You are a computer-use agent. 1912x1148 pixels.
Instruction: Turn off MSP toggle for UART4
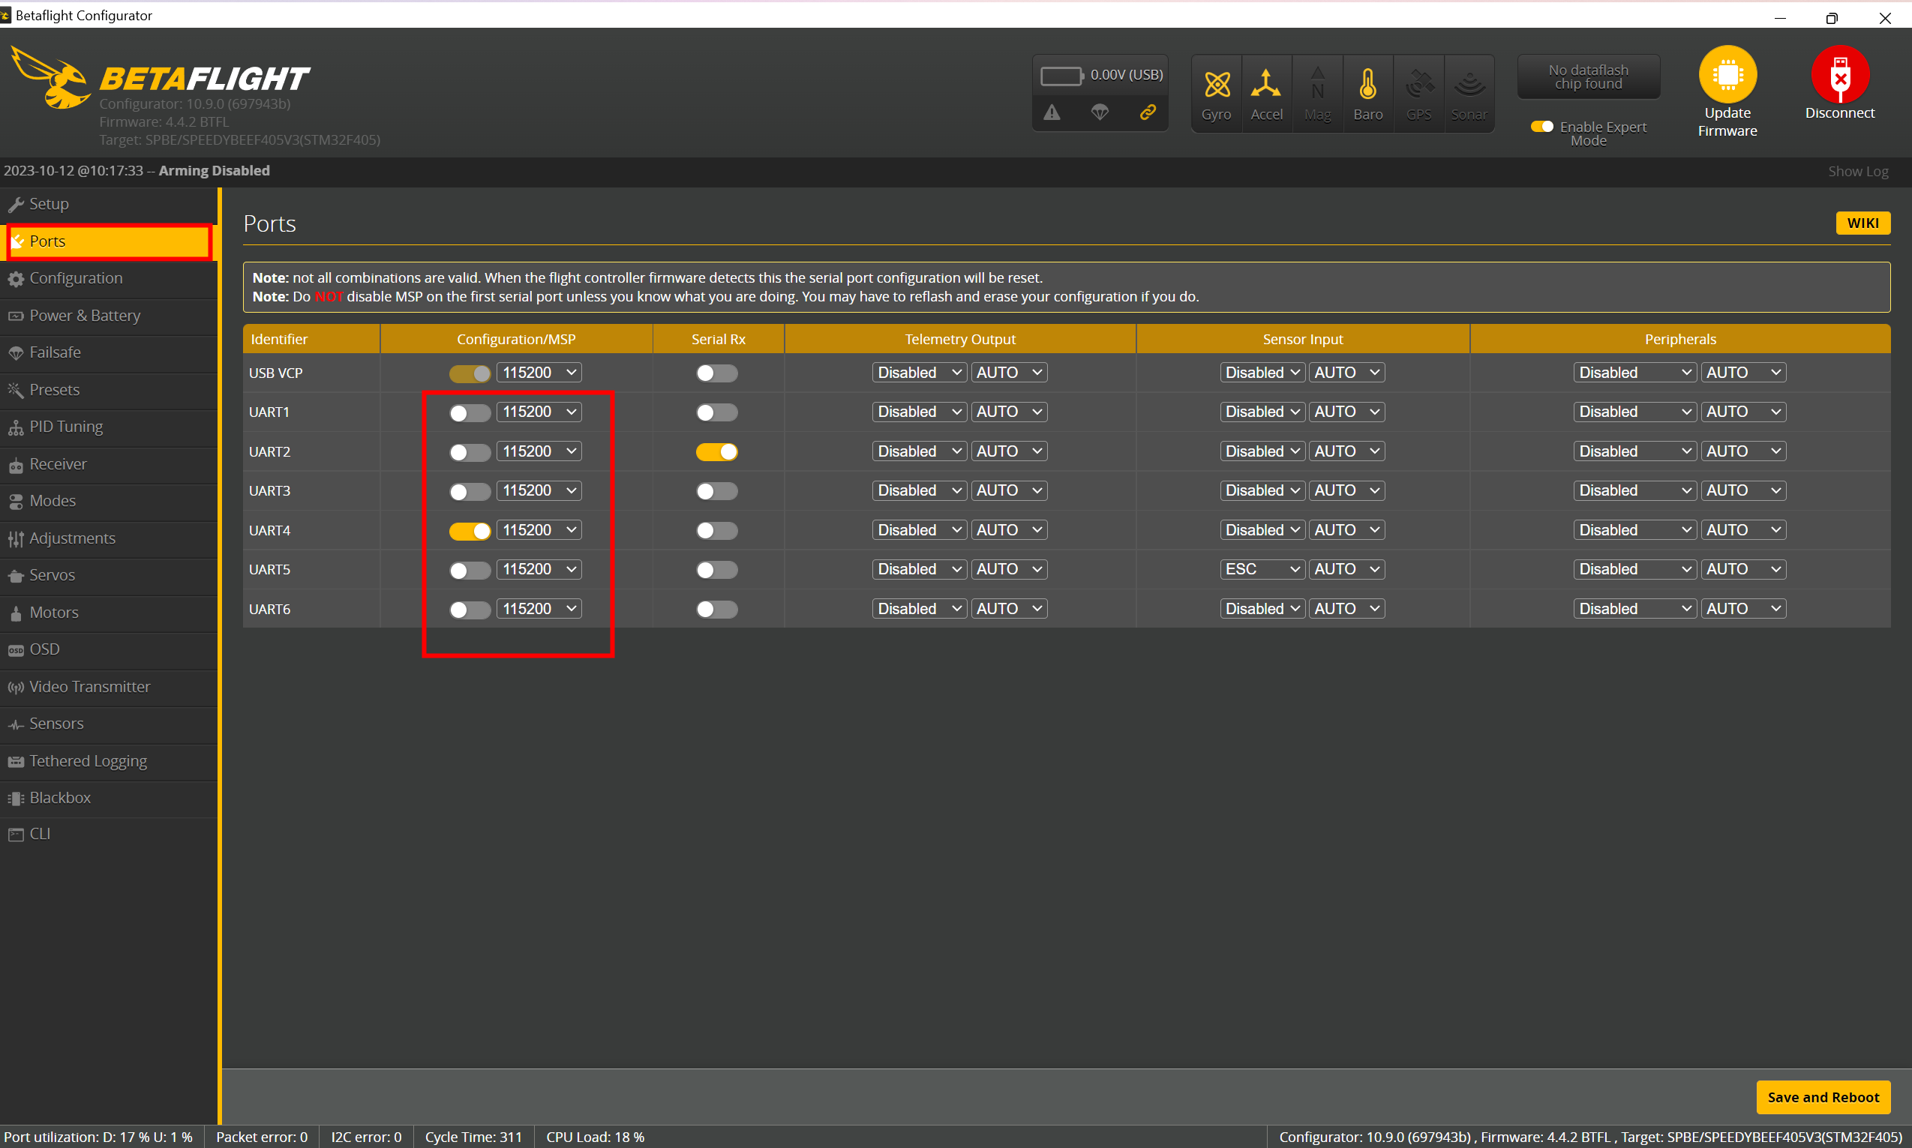coord(470,531)
